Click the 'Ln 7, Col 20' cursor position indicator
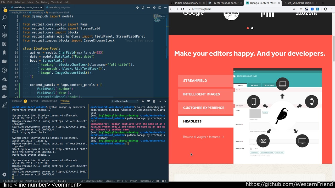Image resolution: width=335 pixels, height=188 pixels. [x=92, y=181]
